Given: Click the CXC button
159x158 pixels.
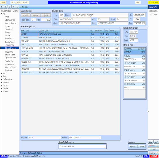Looking at the screenshot, I should pyautogui.click(x=151, y=142).
